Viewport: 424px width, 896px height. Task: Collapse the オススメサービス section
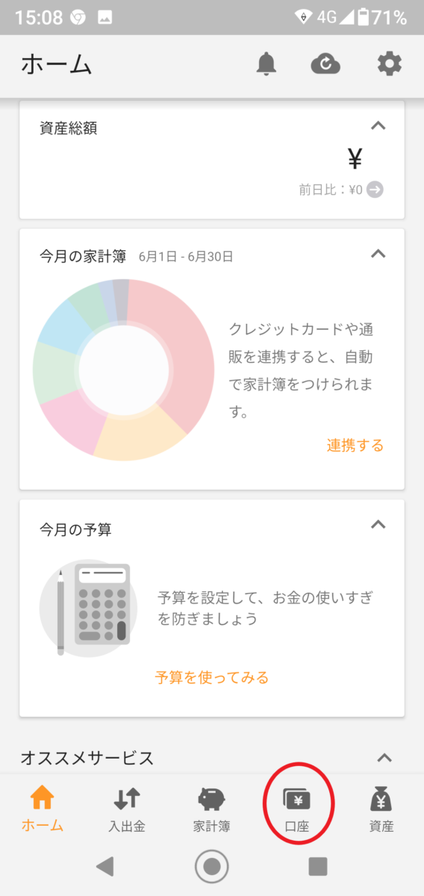(x=384, y=758)
